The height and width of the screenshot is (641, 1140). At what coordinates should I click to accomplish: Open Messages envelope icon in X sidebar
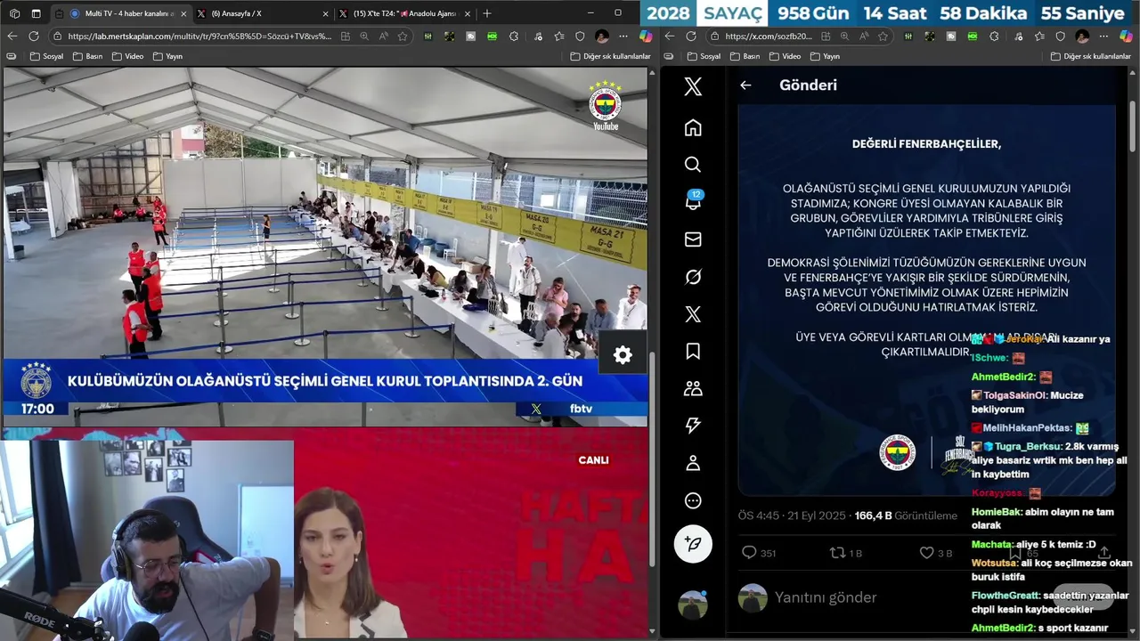tap(693, 239)
